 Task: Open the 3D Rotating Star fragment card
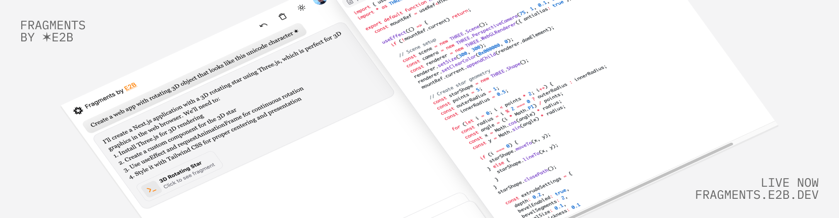coord(180,177)
